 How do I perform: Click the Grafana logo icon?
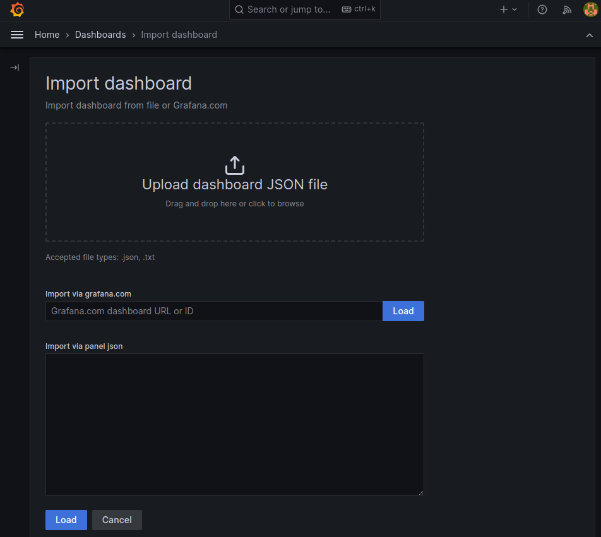(17, 9)
